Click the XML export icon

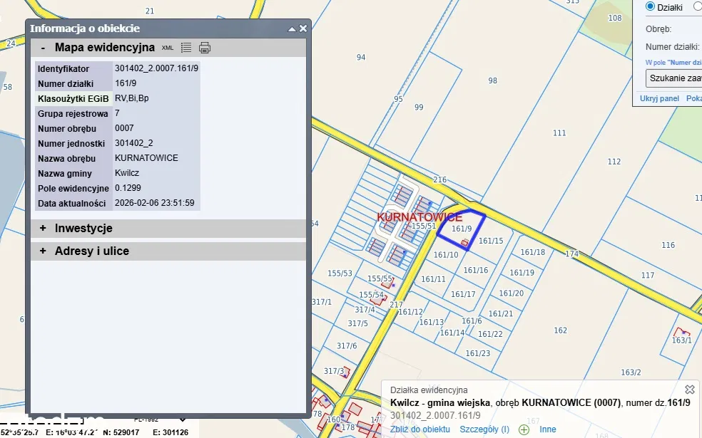pos(168,48)
